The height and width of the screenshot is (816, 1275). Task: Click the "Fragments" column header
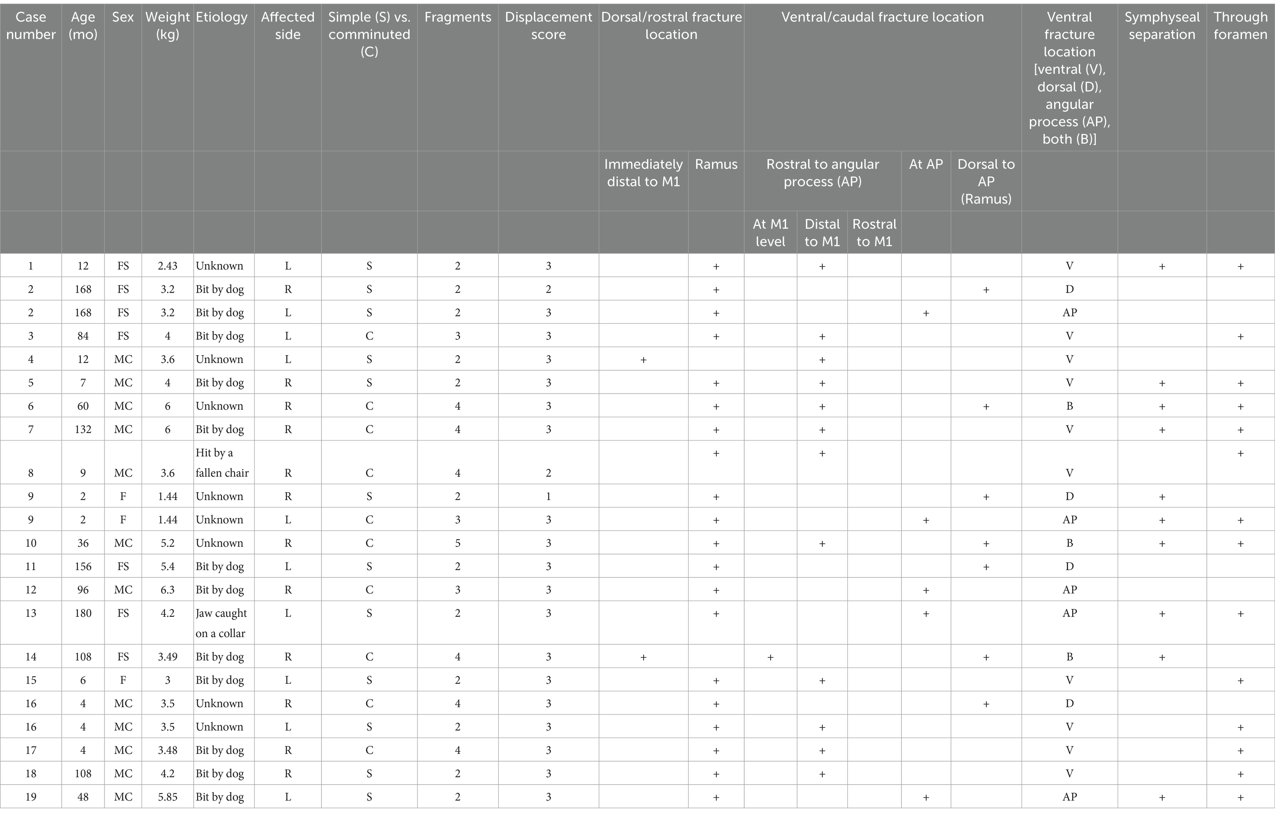click(458, 17)
